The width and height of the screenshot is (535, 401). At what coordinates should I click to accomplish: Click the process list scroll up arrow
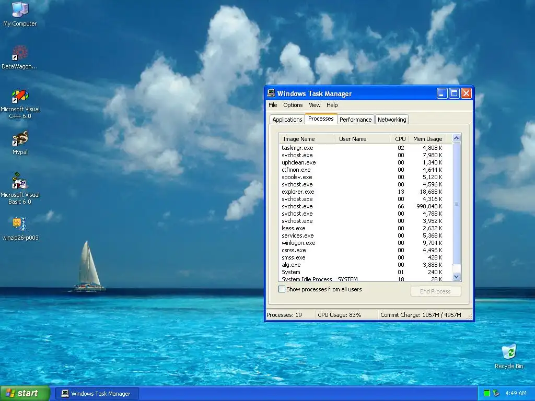[x=456, y=138]
